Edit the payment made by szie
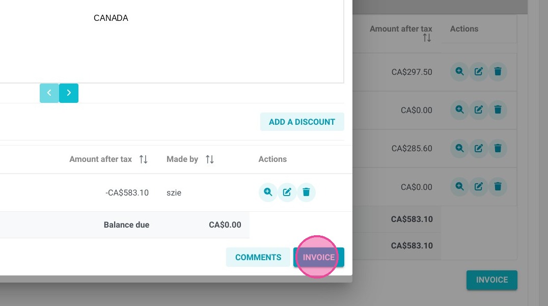The height and width of the screenshot is (306, 548). pos(287,192)
